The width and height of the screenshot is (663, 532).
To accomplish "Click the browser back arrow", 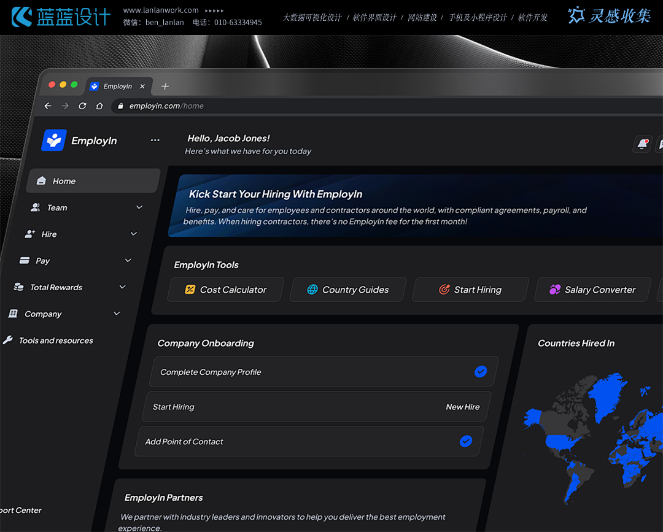I will pos(48,106).
